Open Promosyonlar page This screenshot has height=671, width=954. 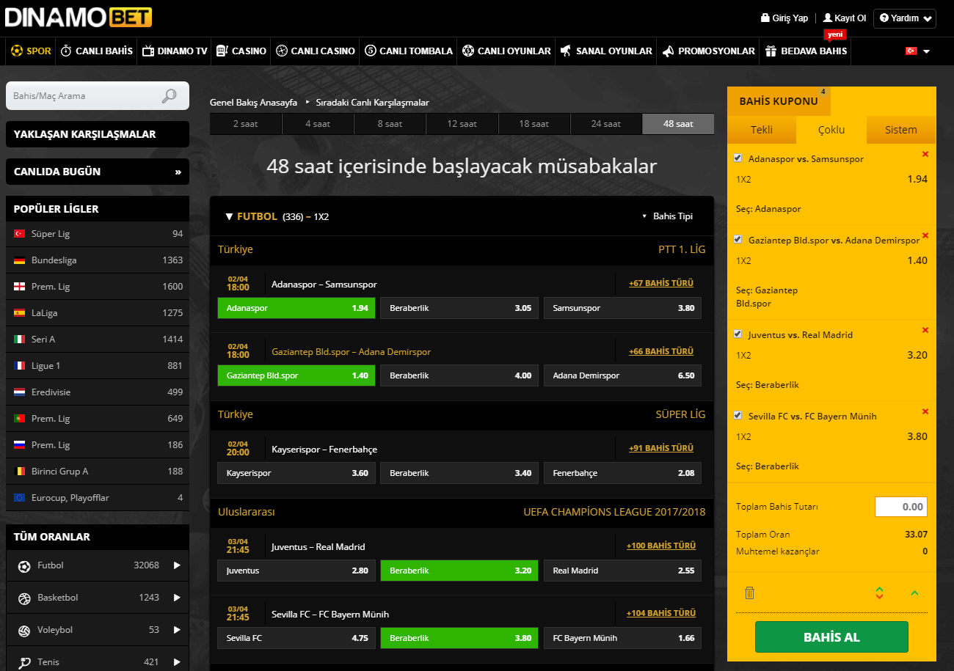pyautogui.click(x=708, y=51)
